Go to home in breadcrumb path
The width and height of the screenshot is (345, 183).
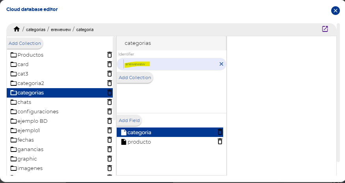[x=17, y=29]
